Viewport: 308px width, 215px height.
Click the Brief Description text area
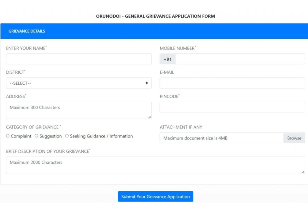tap(155, 165)
